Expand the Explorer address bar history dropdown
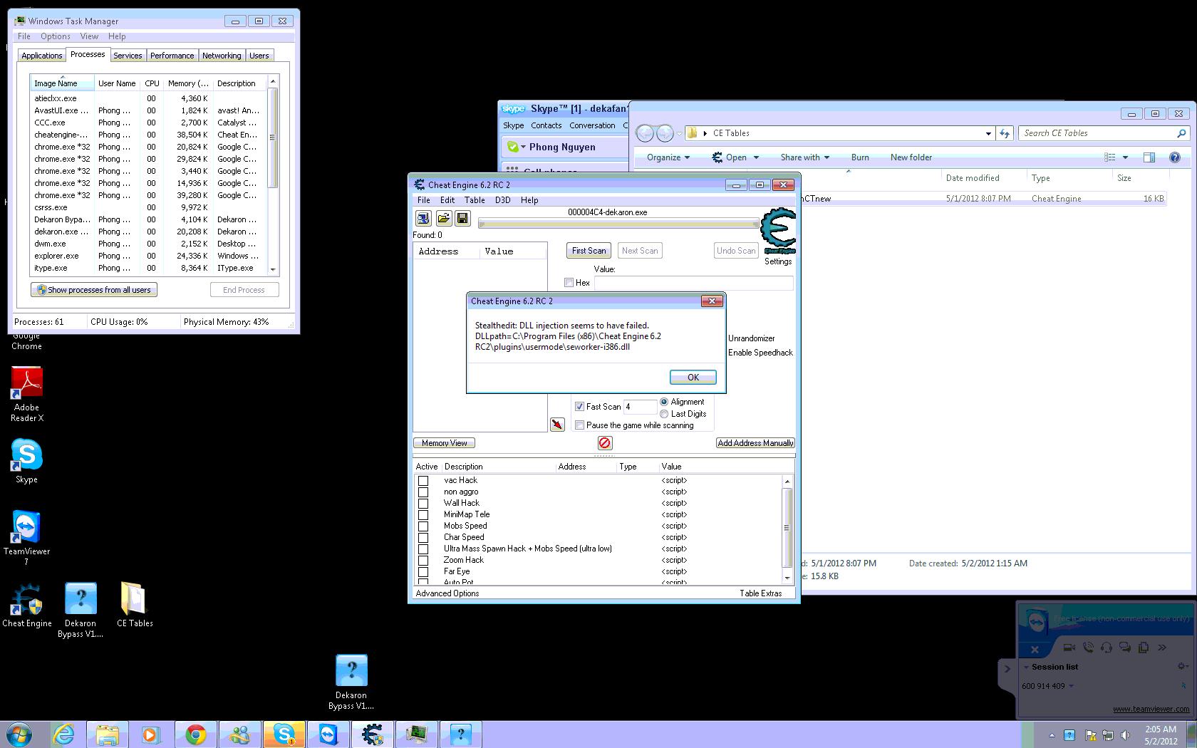 click(x=988, y=133)
